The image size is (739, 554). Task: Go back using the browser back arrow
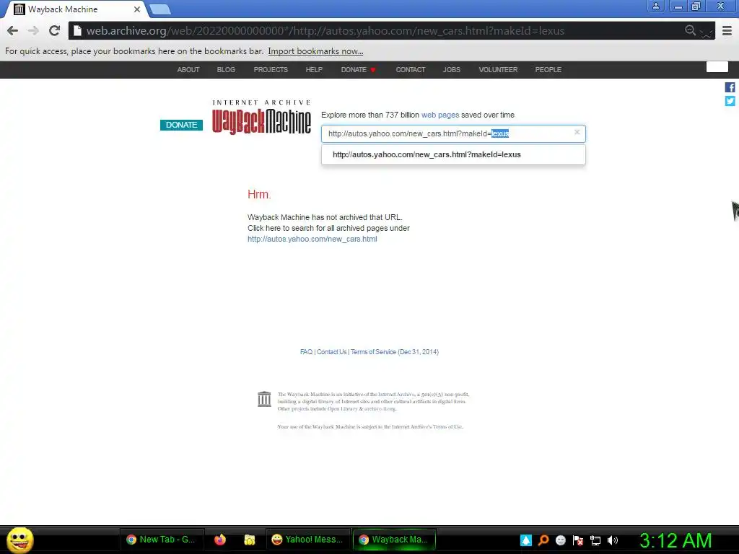13,30
